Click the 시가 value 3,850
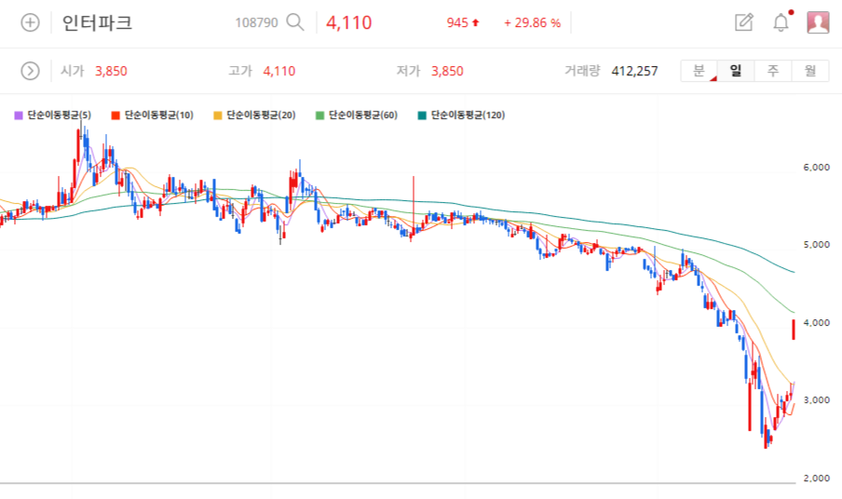842x499 pixels. pyautogui.click(x=111, y=71)
